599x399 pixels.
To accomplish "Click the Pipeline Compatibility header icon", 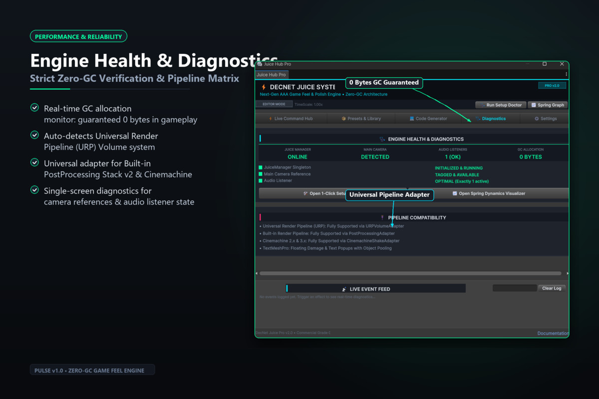I will tap(382, 217).
